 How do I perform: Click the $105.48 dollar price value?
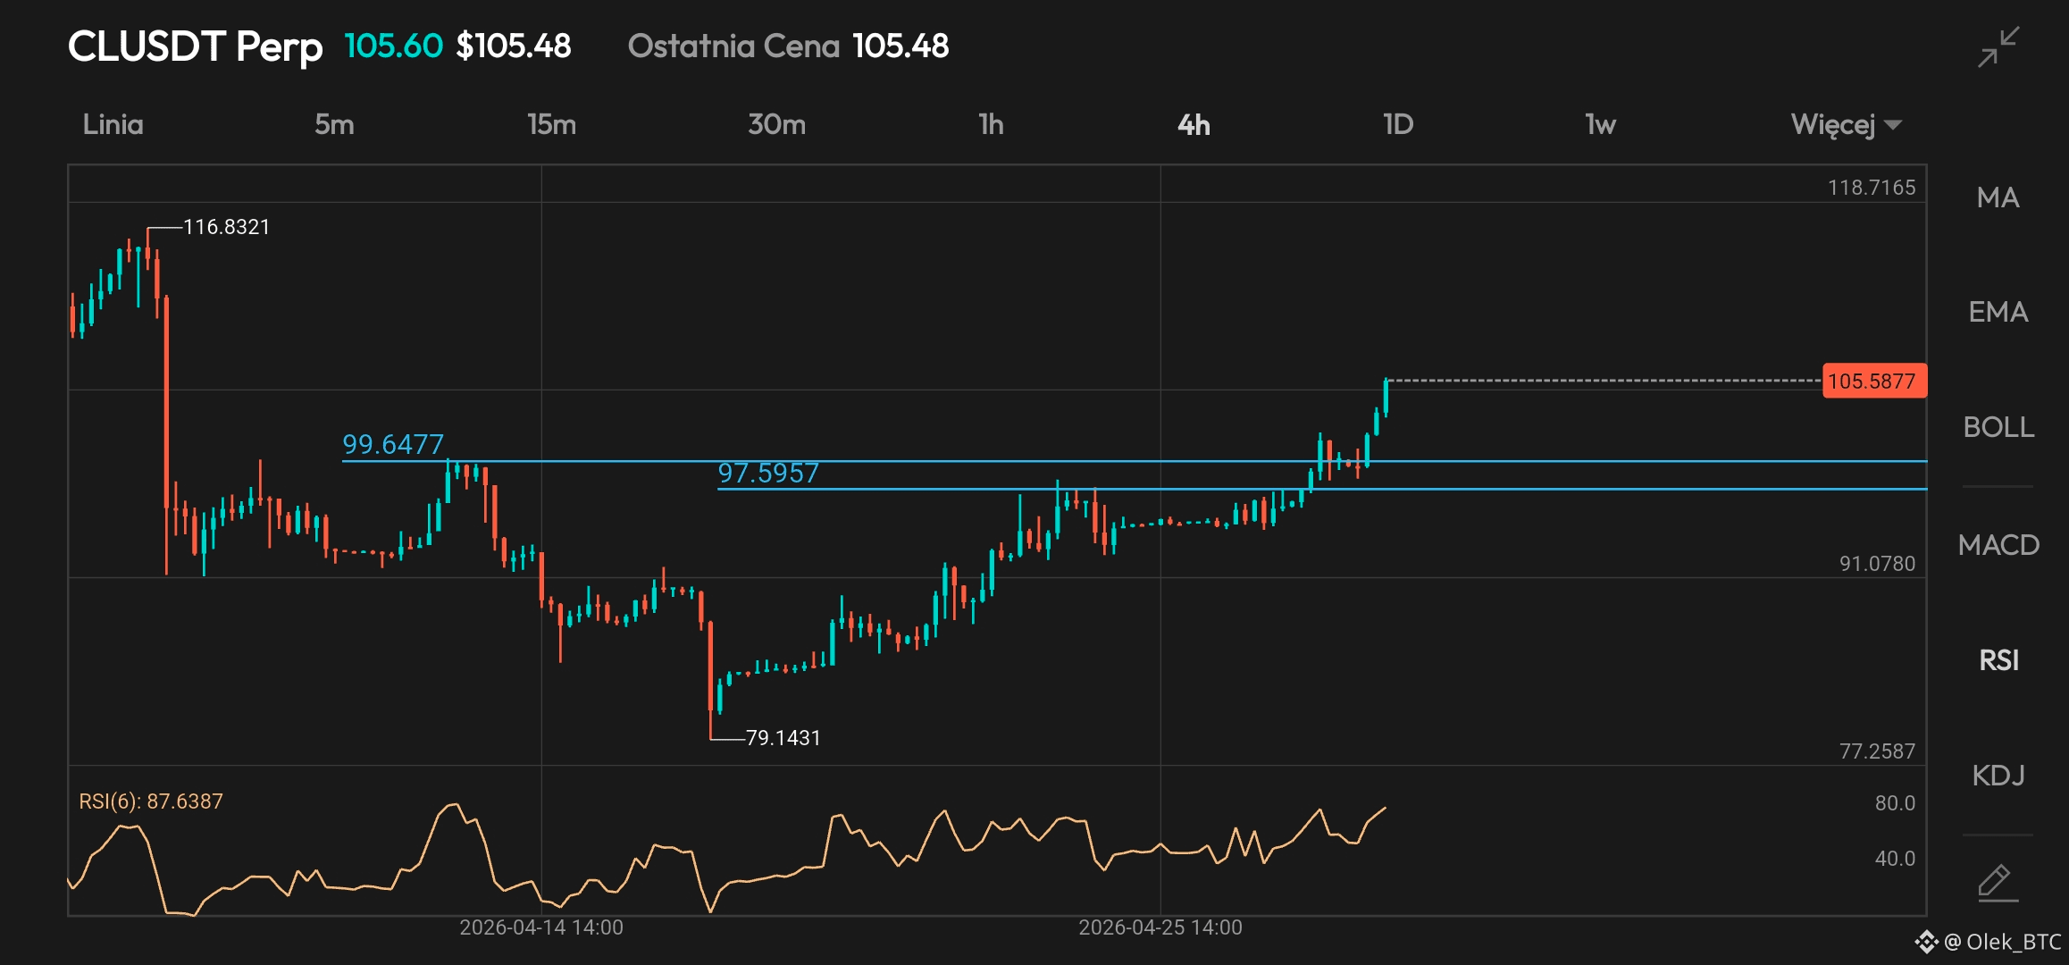point(514,46)
